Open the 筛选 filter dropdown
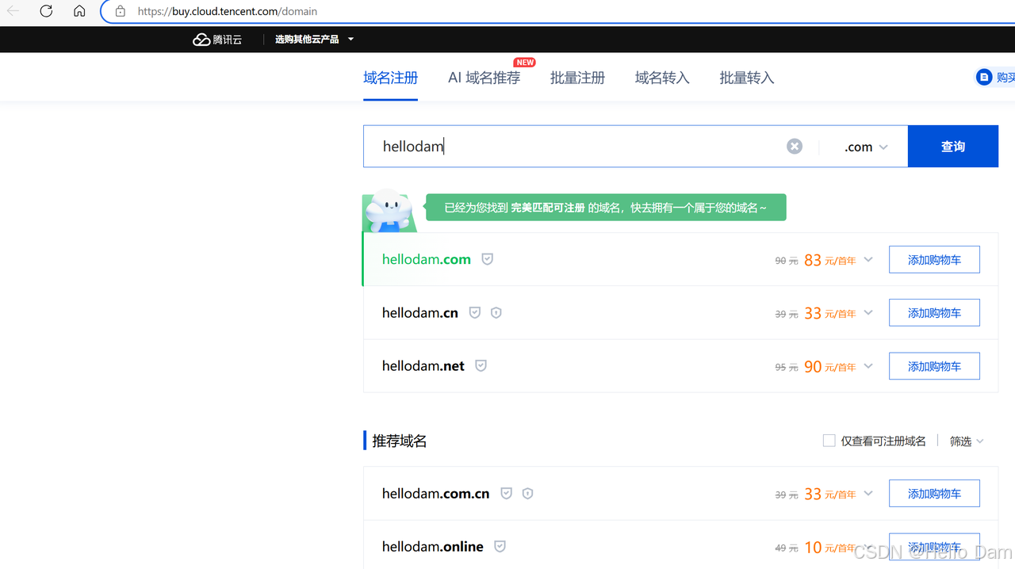Image resolution: width=1015 pixels, height=569 pixels. click(x=966, y=441)
